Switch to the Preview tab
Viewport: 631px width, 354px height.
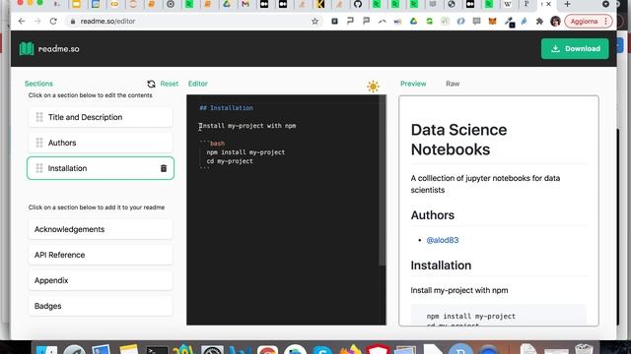click(x=413, y=84)
